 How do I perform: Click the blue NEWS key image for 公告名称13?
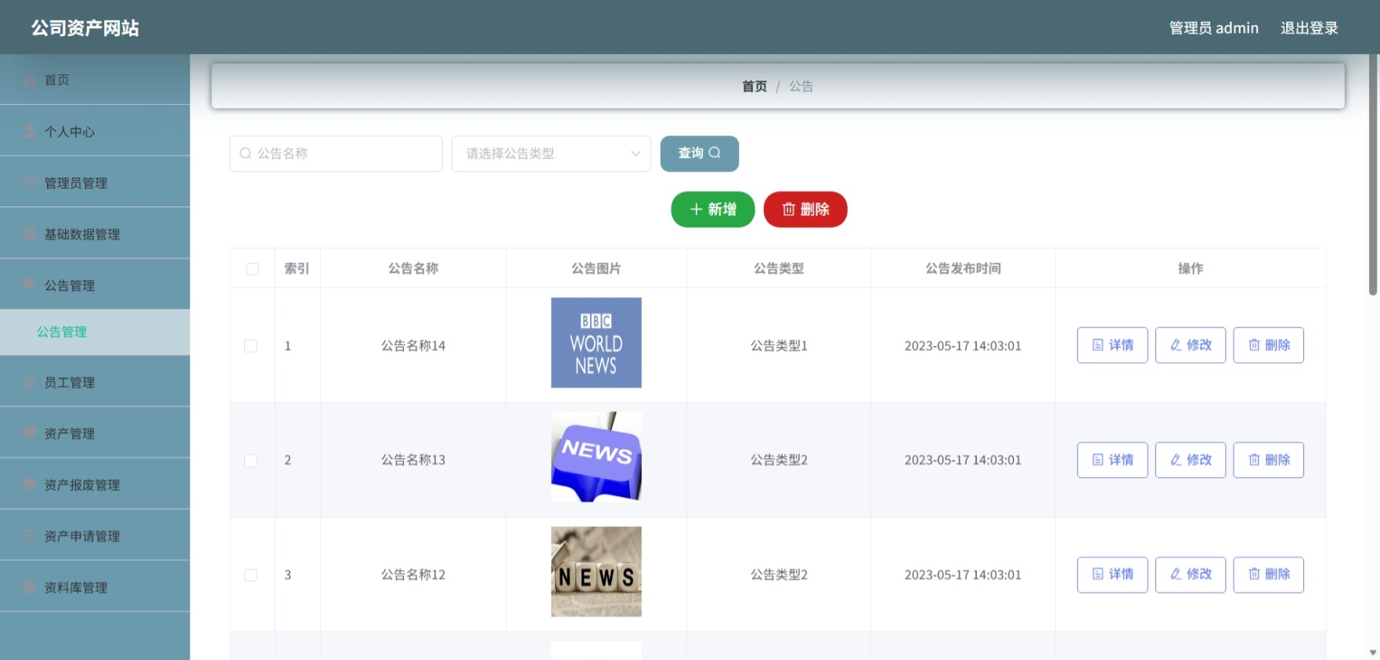coord(596,457)
